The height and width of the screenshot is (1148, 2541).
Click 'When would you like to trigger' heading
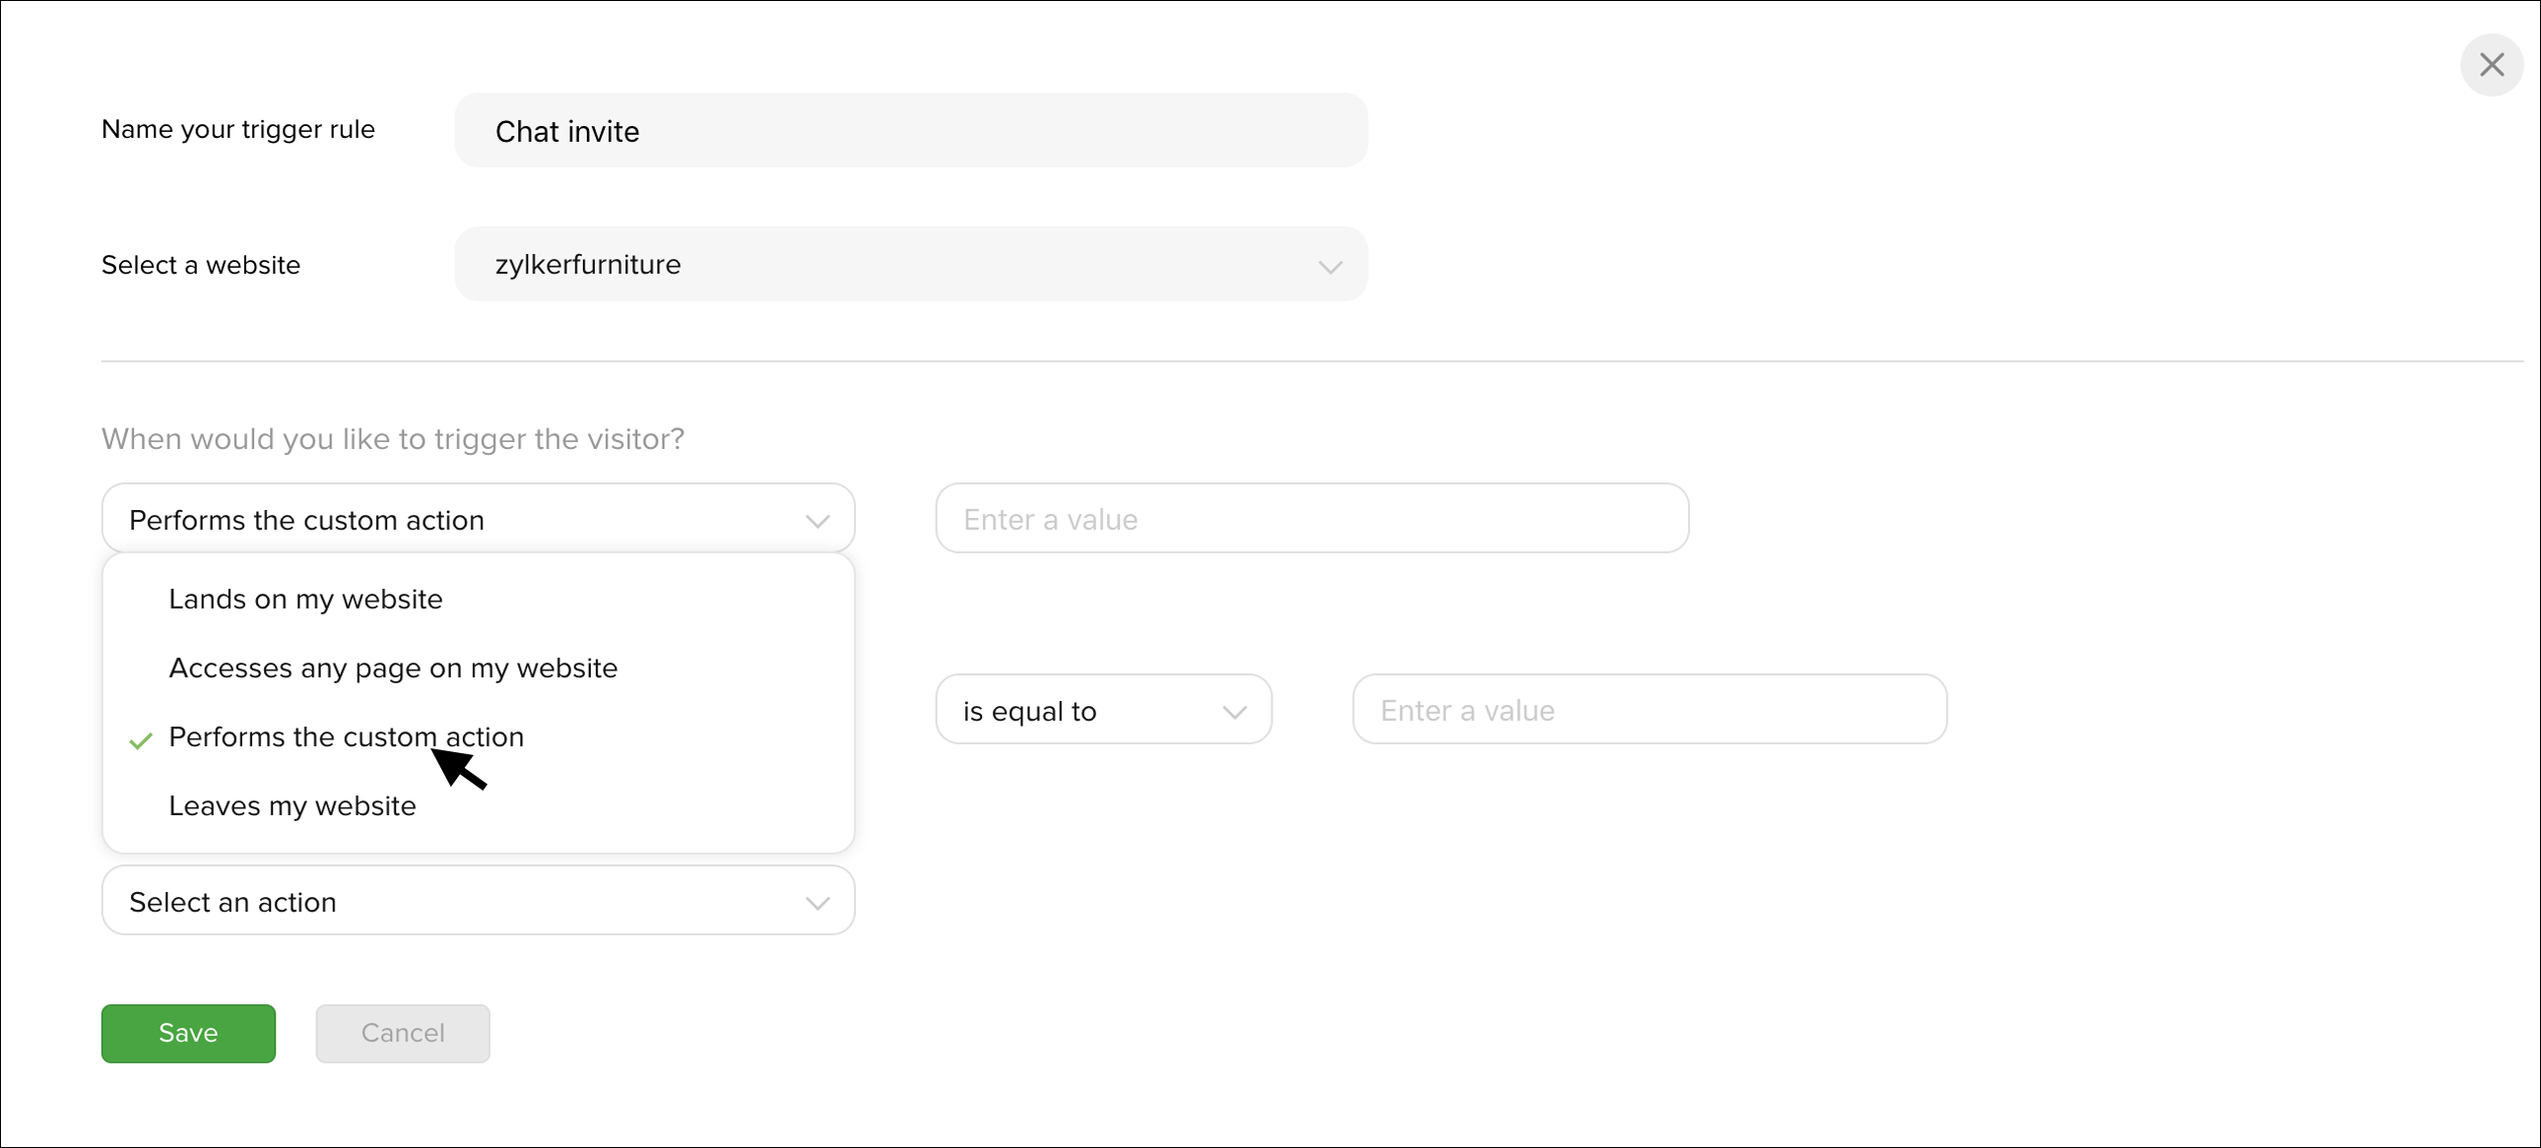(x=393, y=439)
